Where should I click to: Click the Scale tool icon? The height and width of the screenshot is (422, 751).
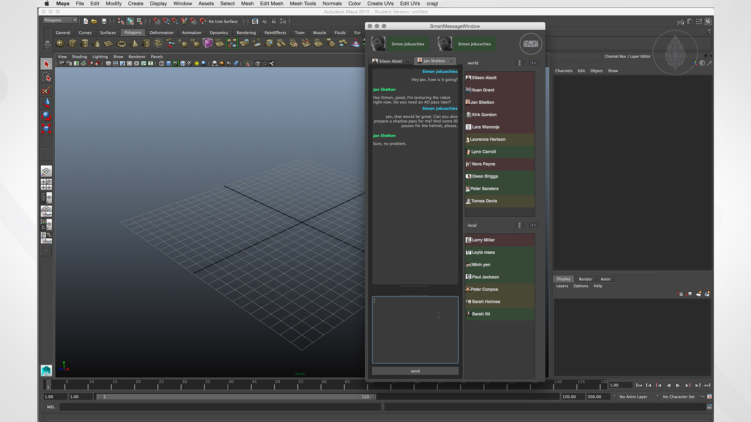[46, 129]
